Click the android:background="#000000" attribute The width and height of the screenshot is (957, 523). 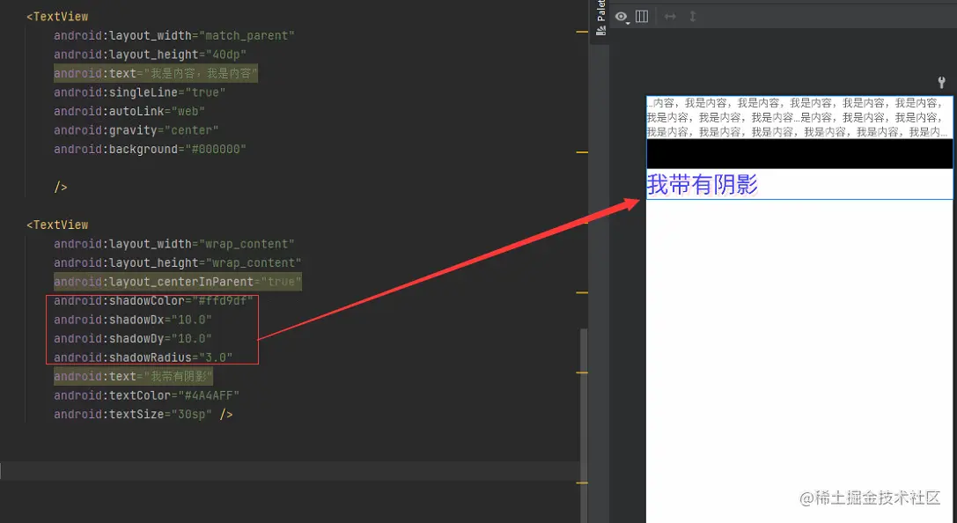click(x=151, y=149)
